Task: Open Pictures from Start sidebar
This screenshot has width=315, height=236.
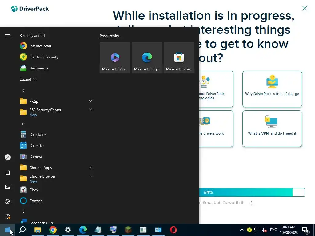Action: [x=8, y=187]
